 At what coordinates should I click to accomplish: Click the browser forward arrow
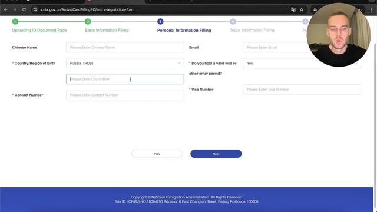pos(15,9)
